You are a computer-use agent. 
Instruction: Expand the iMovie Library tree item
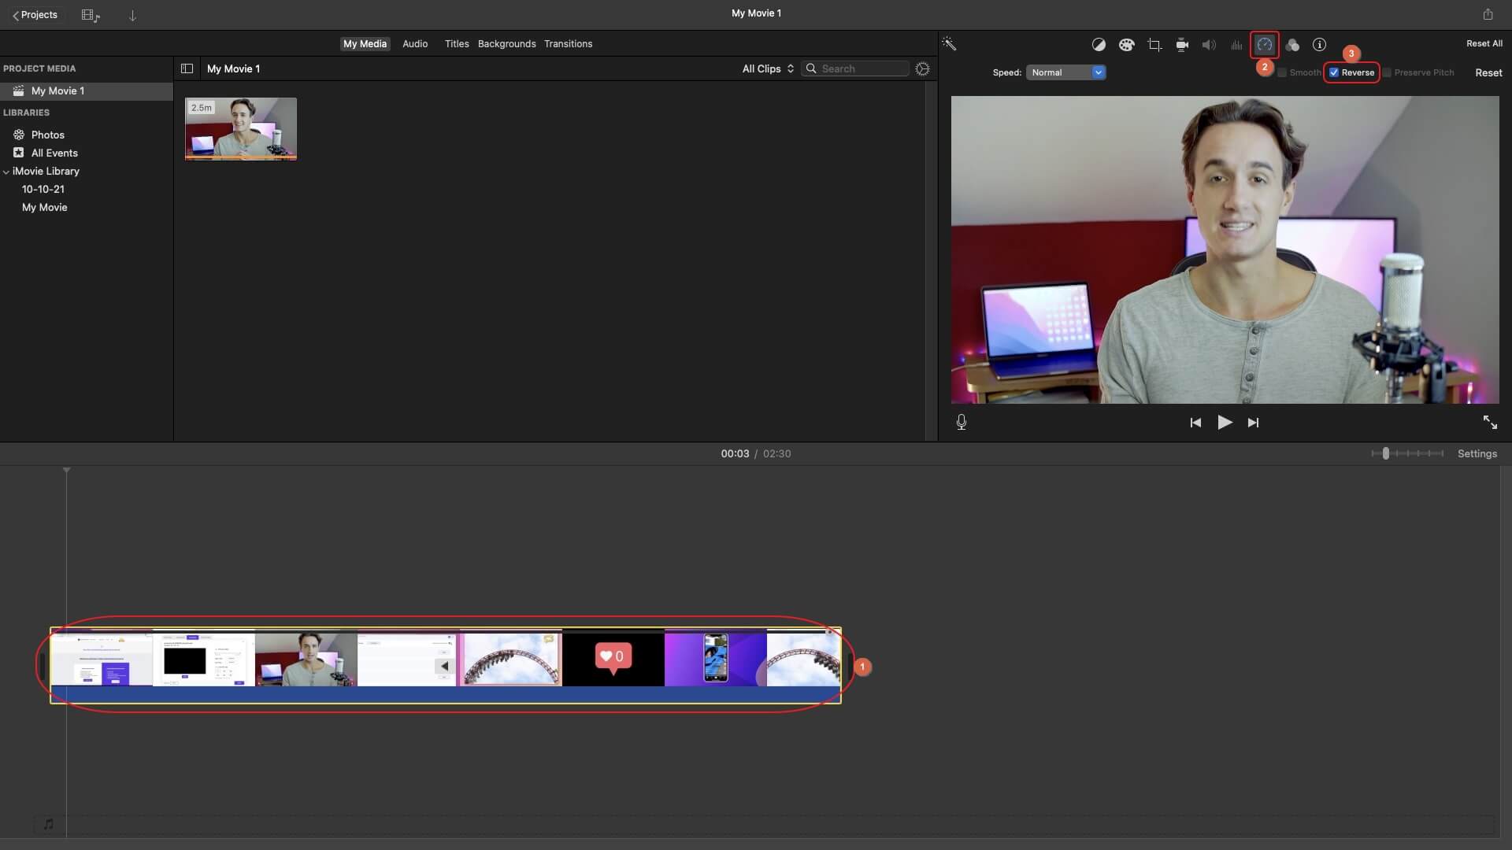6,172
